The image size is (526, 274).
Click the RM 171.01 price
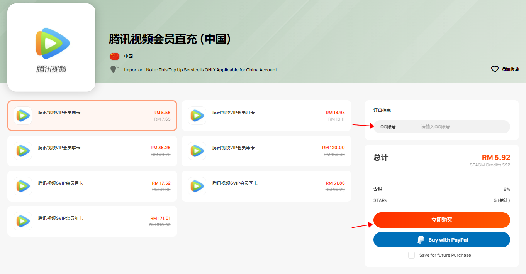(x=160, y=218)
